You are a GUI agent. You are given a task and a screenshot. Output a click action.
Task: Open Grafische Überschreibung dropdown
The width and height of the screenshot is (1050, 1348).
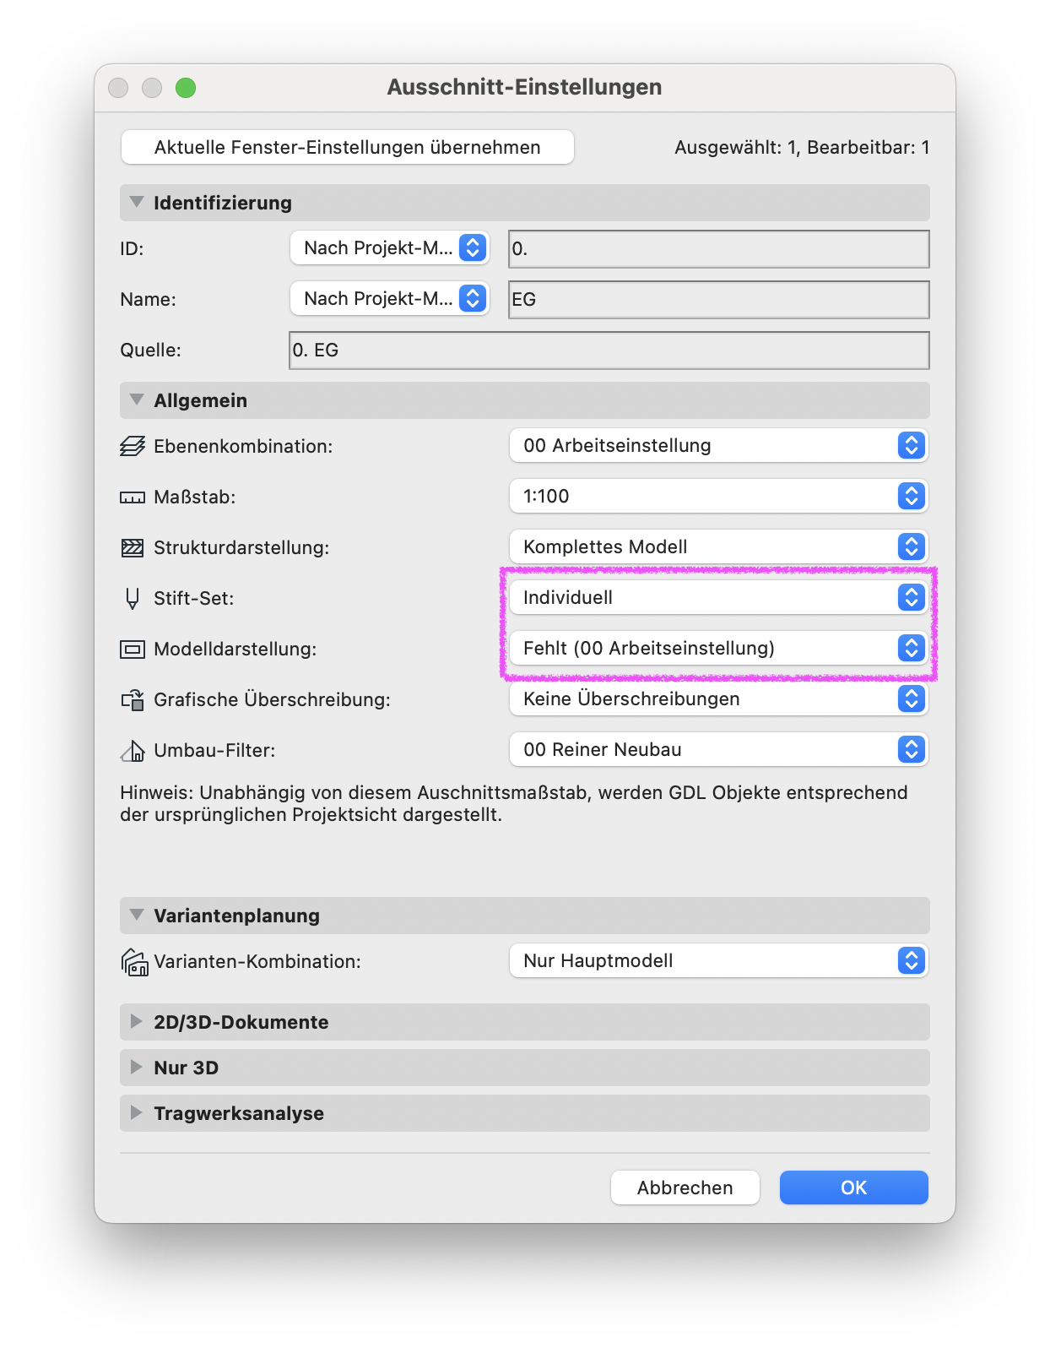point(719,698)
